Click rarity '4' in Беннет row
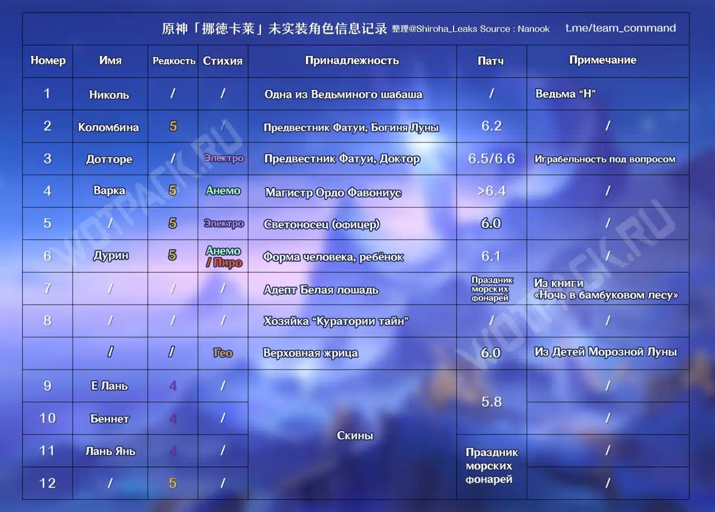 pos(173,418)
